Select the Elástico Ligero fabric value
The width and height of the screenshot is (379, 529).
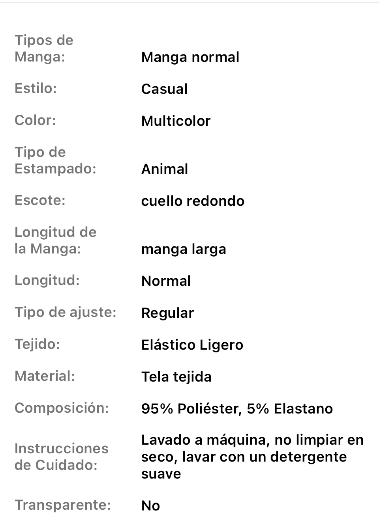tap(192, 345)
